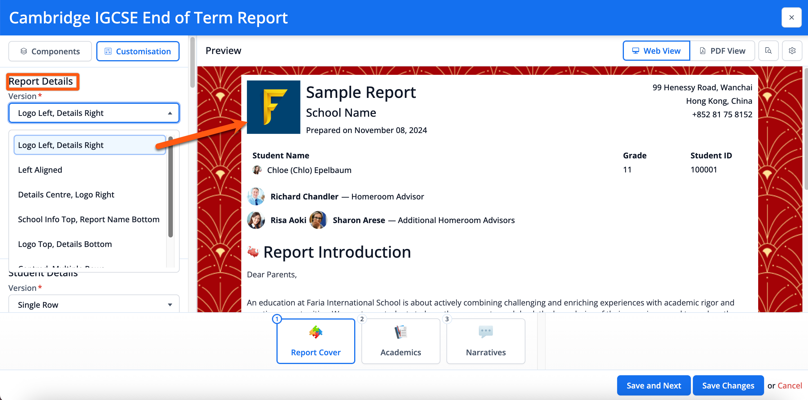Click the student avatar beside Chloe Epelbaum
The height and width of the screenshot is (400, 808).
[x=257, y=170]
